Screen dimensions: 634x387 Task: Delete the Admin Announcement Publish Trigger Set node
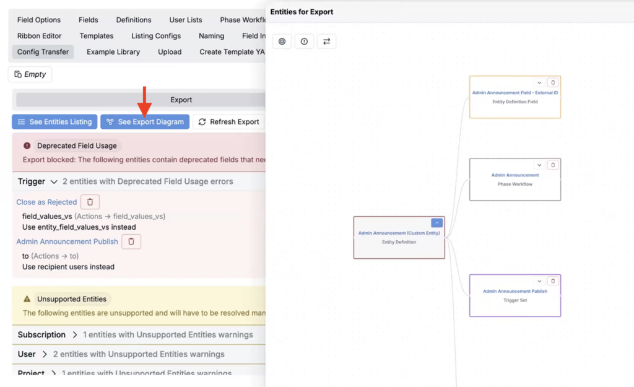coord(553,281)
